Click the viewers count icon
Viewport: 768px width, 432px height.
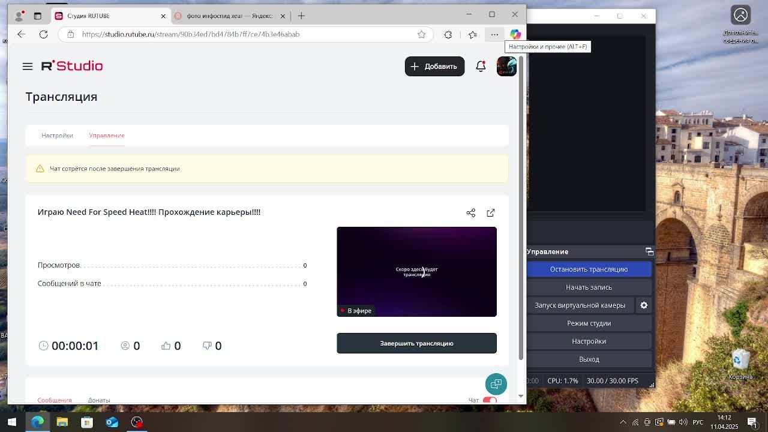click(x=125, y=346)
